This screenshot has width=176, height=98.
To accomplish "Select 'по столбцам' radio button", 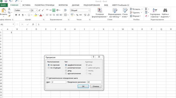I will [48, 68].
